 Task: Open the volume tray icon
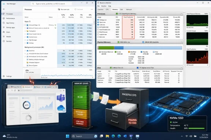(x=191, y=136)
